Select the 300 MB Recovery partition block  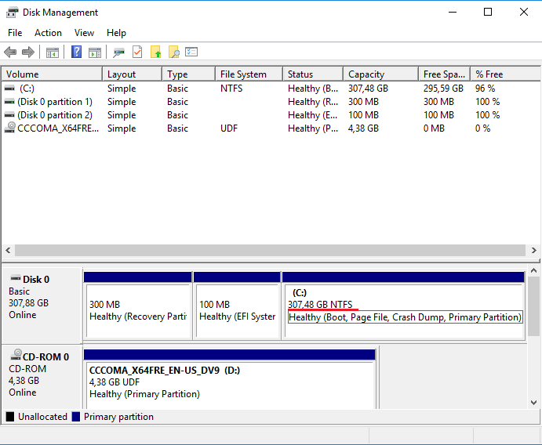[137, 310]
